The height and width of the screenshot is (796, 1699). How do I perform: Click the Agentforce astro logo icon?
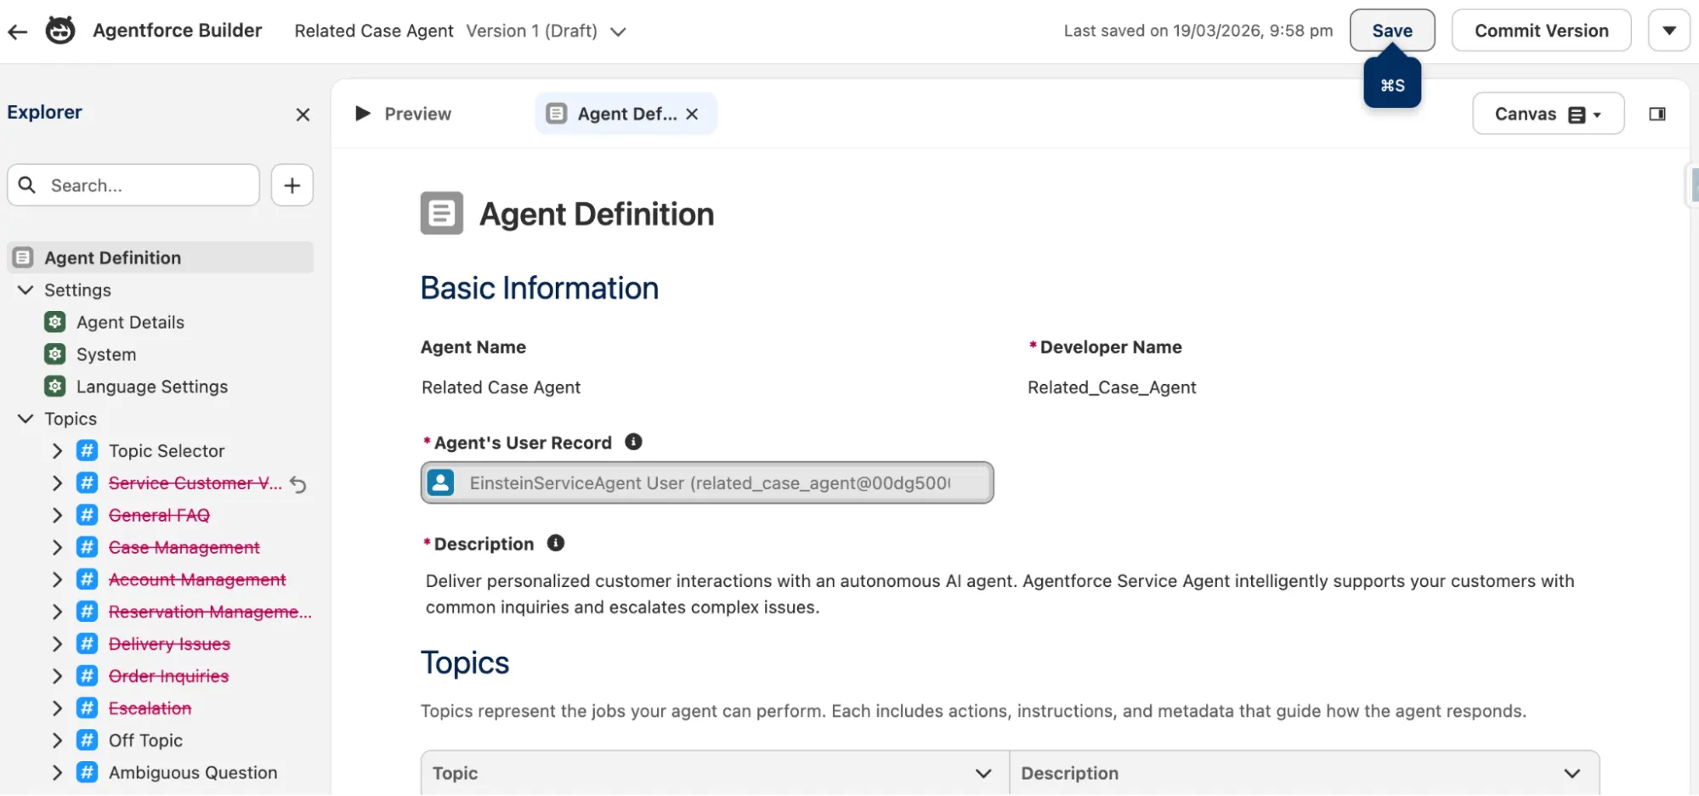pyautogui.click(x=60, y=31)
